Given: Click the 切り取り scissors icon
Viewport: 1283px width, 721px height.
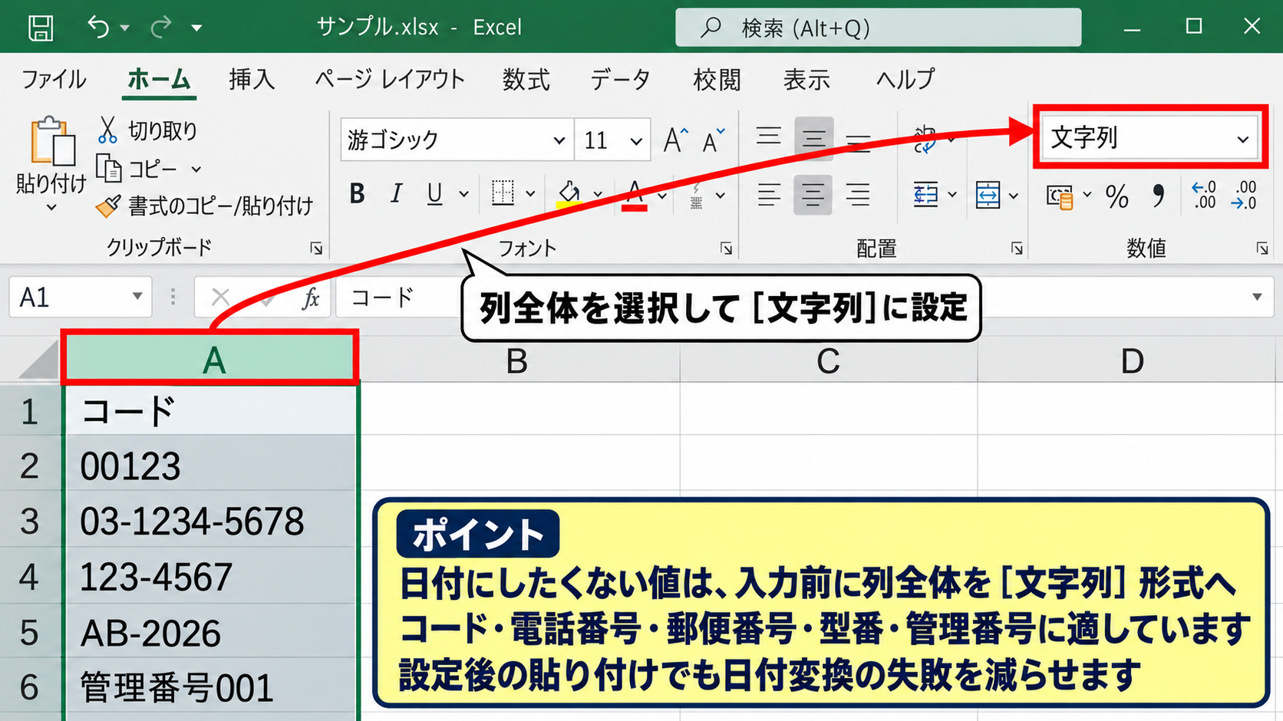Looking at the screenshot, I should click(107, 130).
